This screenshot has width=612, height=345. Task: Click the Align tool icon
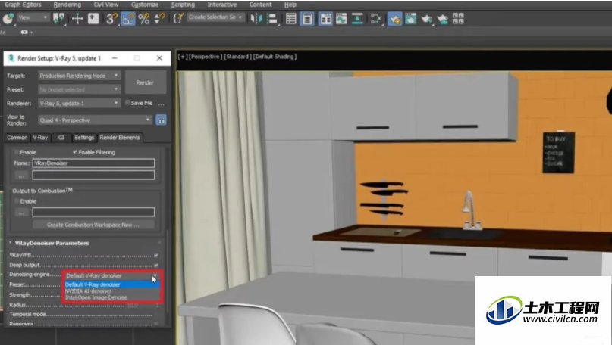272,18
